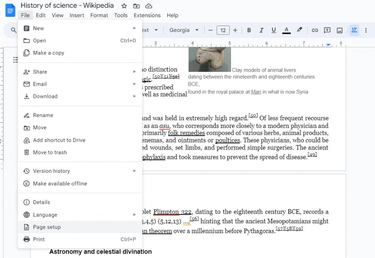The image size is (375, 258).
Task: Expand the Download submenu
Action: click(x=44, y=96)
